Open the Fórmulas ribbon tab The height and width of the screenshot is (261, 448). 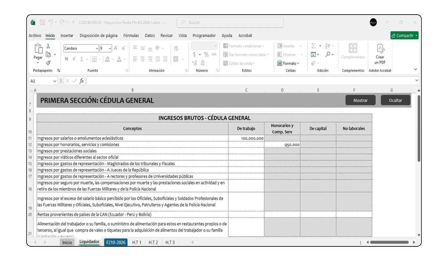(x=131, y=35)
